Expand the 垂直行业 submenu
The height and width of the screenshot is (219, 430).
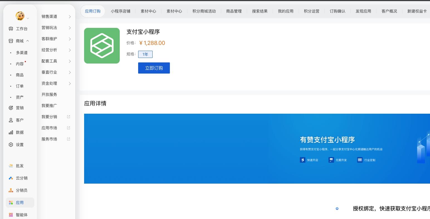coord(70,72)
